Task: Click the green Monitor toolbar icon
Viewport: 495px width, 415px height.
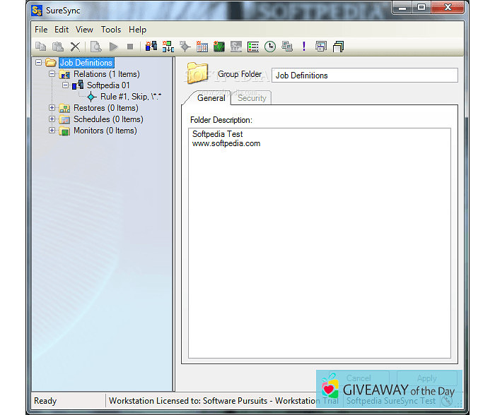Action: (x=219, y=47)
